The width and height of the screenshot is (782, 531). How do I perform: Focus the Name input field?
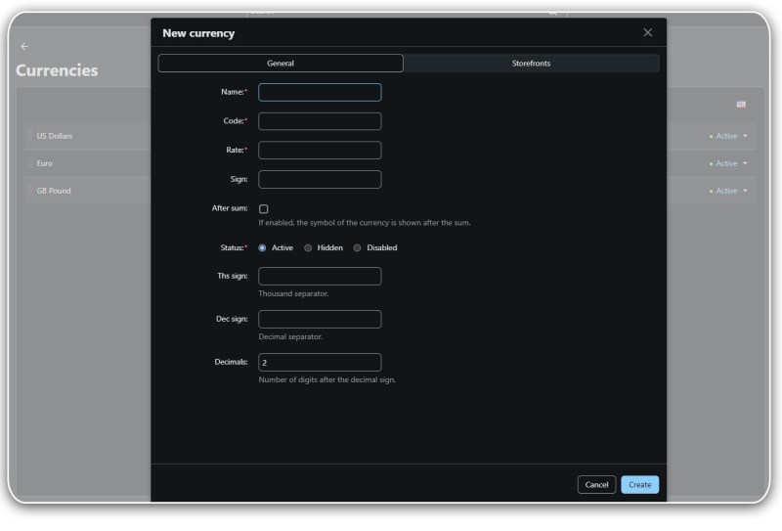point(320,92)
